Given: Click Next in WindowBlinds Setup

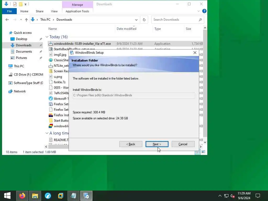Looking at the screenshot, I should pos(157,144).
